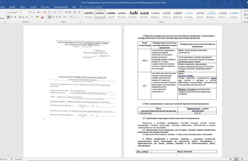Increase font size with the large A button
Screen dimensions: 248x161
coord(30,12)
